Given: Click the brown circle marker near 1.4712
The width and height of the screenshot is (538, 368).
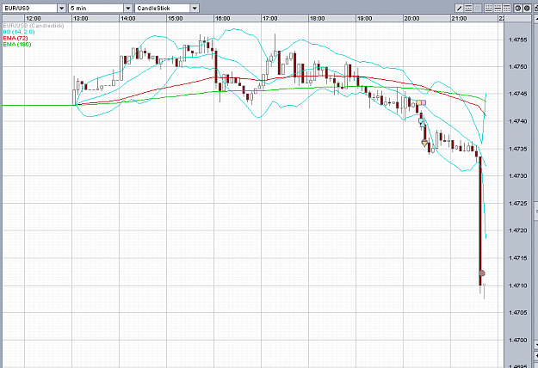Looking at the screenshot, I should click(x=482, y=273).
